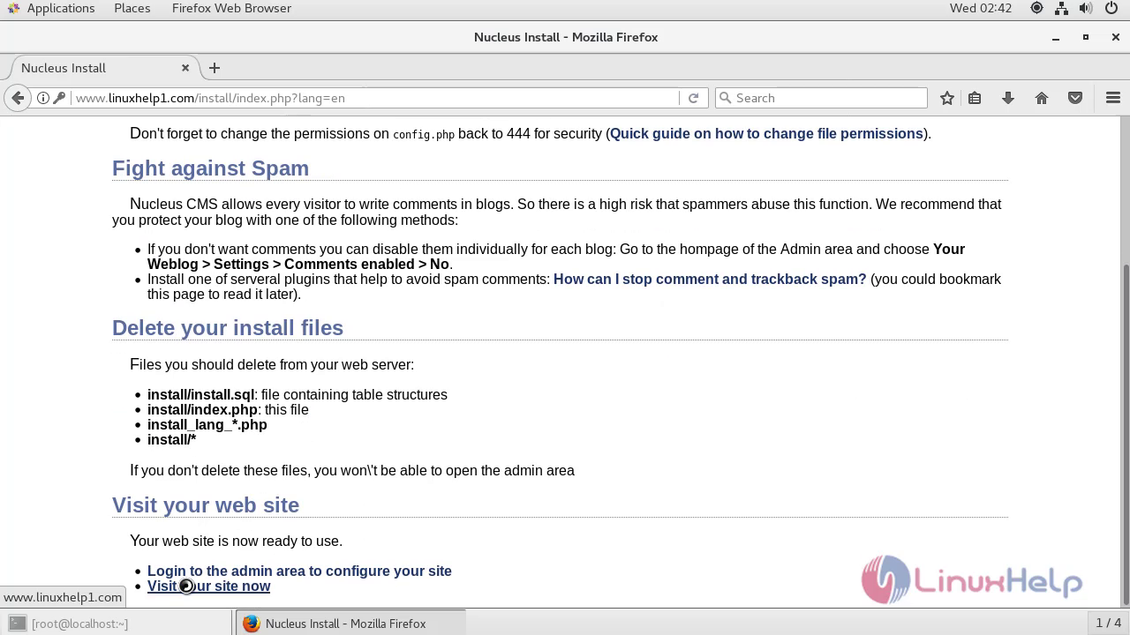Click the search magnifier icon

coord(726,98)
